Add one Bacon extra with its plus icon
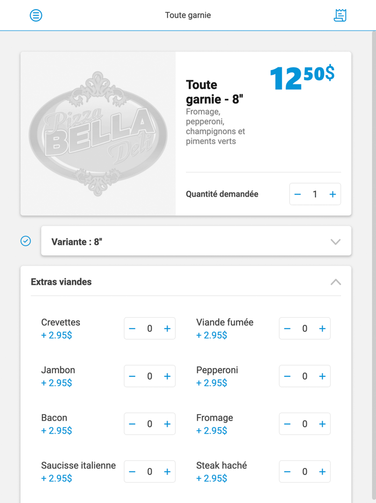 [x=167, y=424]
